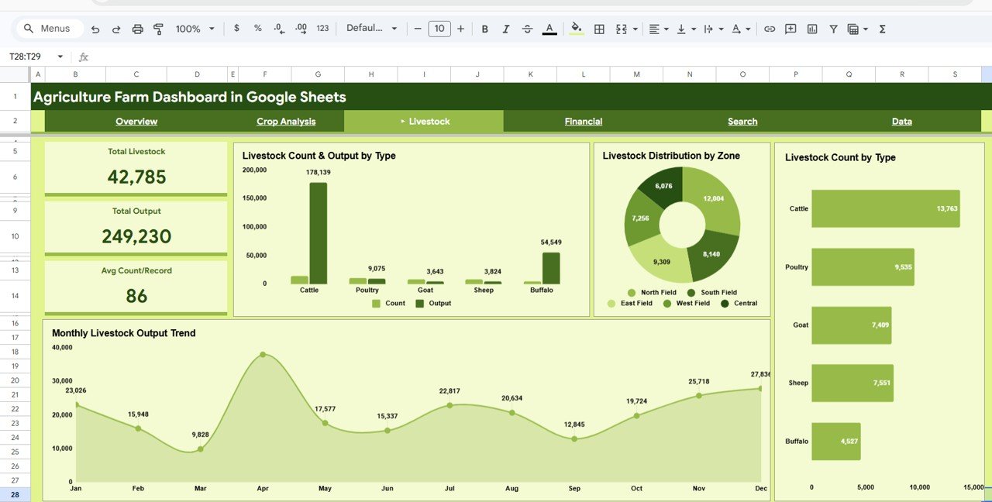Screen dimensions: 992x502
Task: Apply Italic formatting
Action: click(x=505, y=29)
